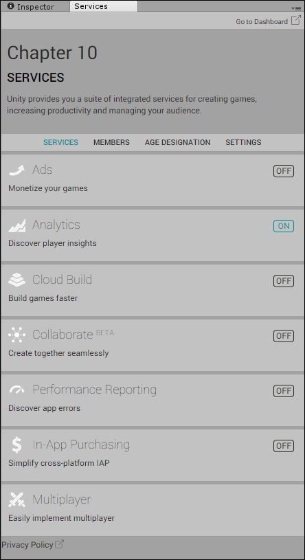Click the Go to Dashboard link text

pyautogui.click(x=262, y=21)
